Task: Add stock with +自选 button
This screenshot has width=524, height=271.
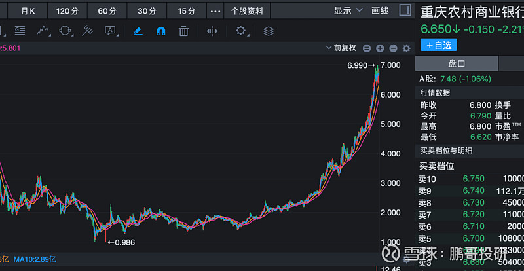Action: tap(439, 45)
